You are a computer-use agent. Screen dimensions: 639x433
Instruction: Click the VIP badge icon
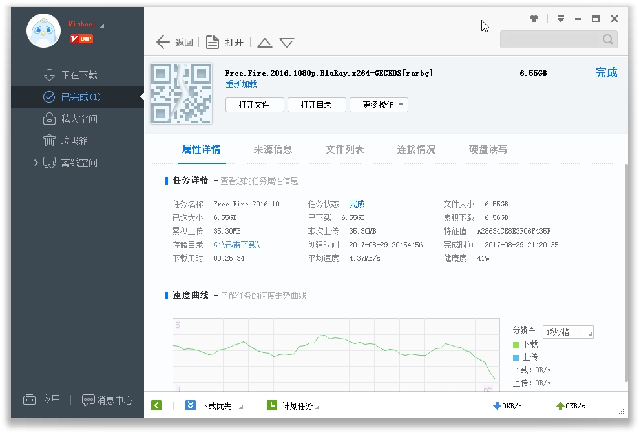[81, 39]
